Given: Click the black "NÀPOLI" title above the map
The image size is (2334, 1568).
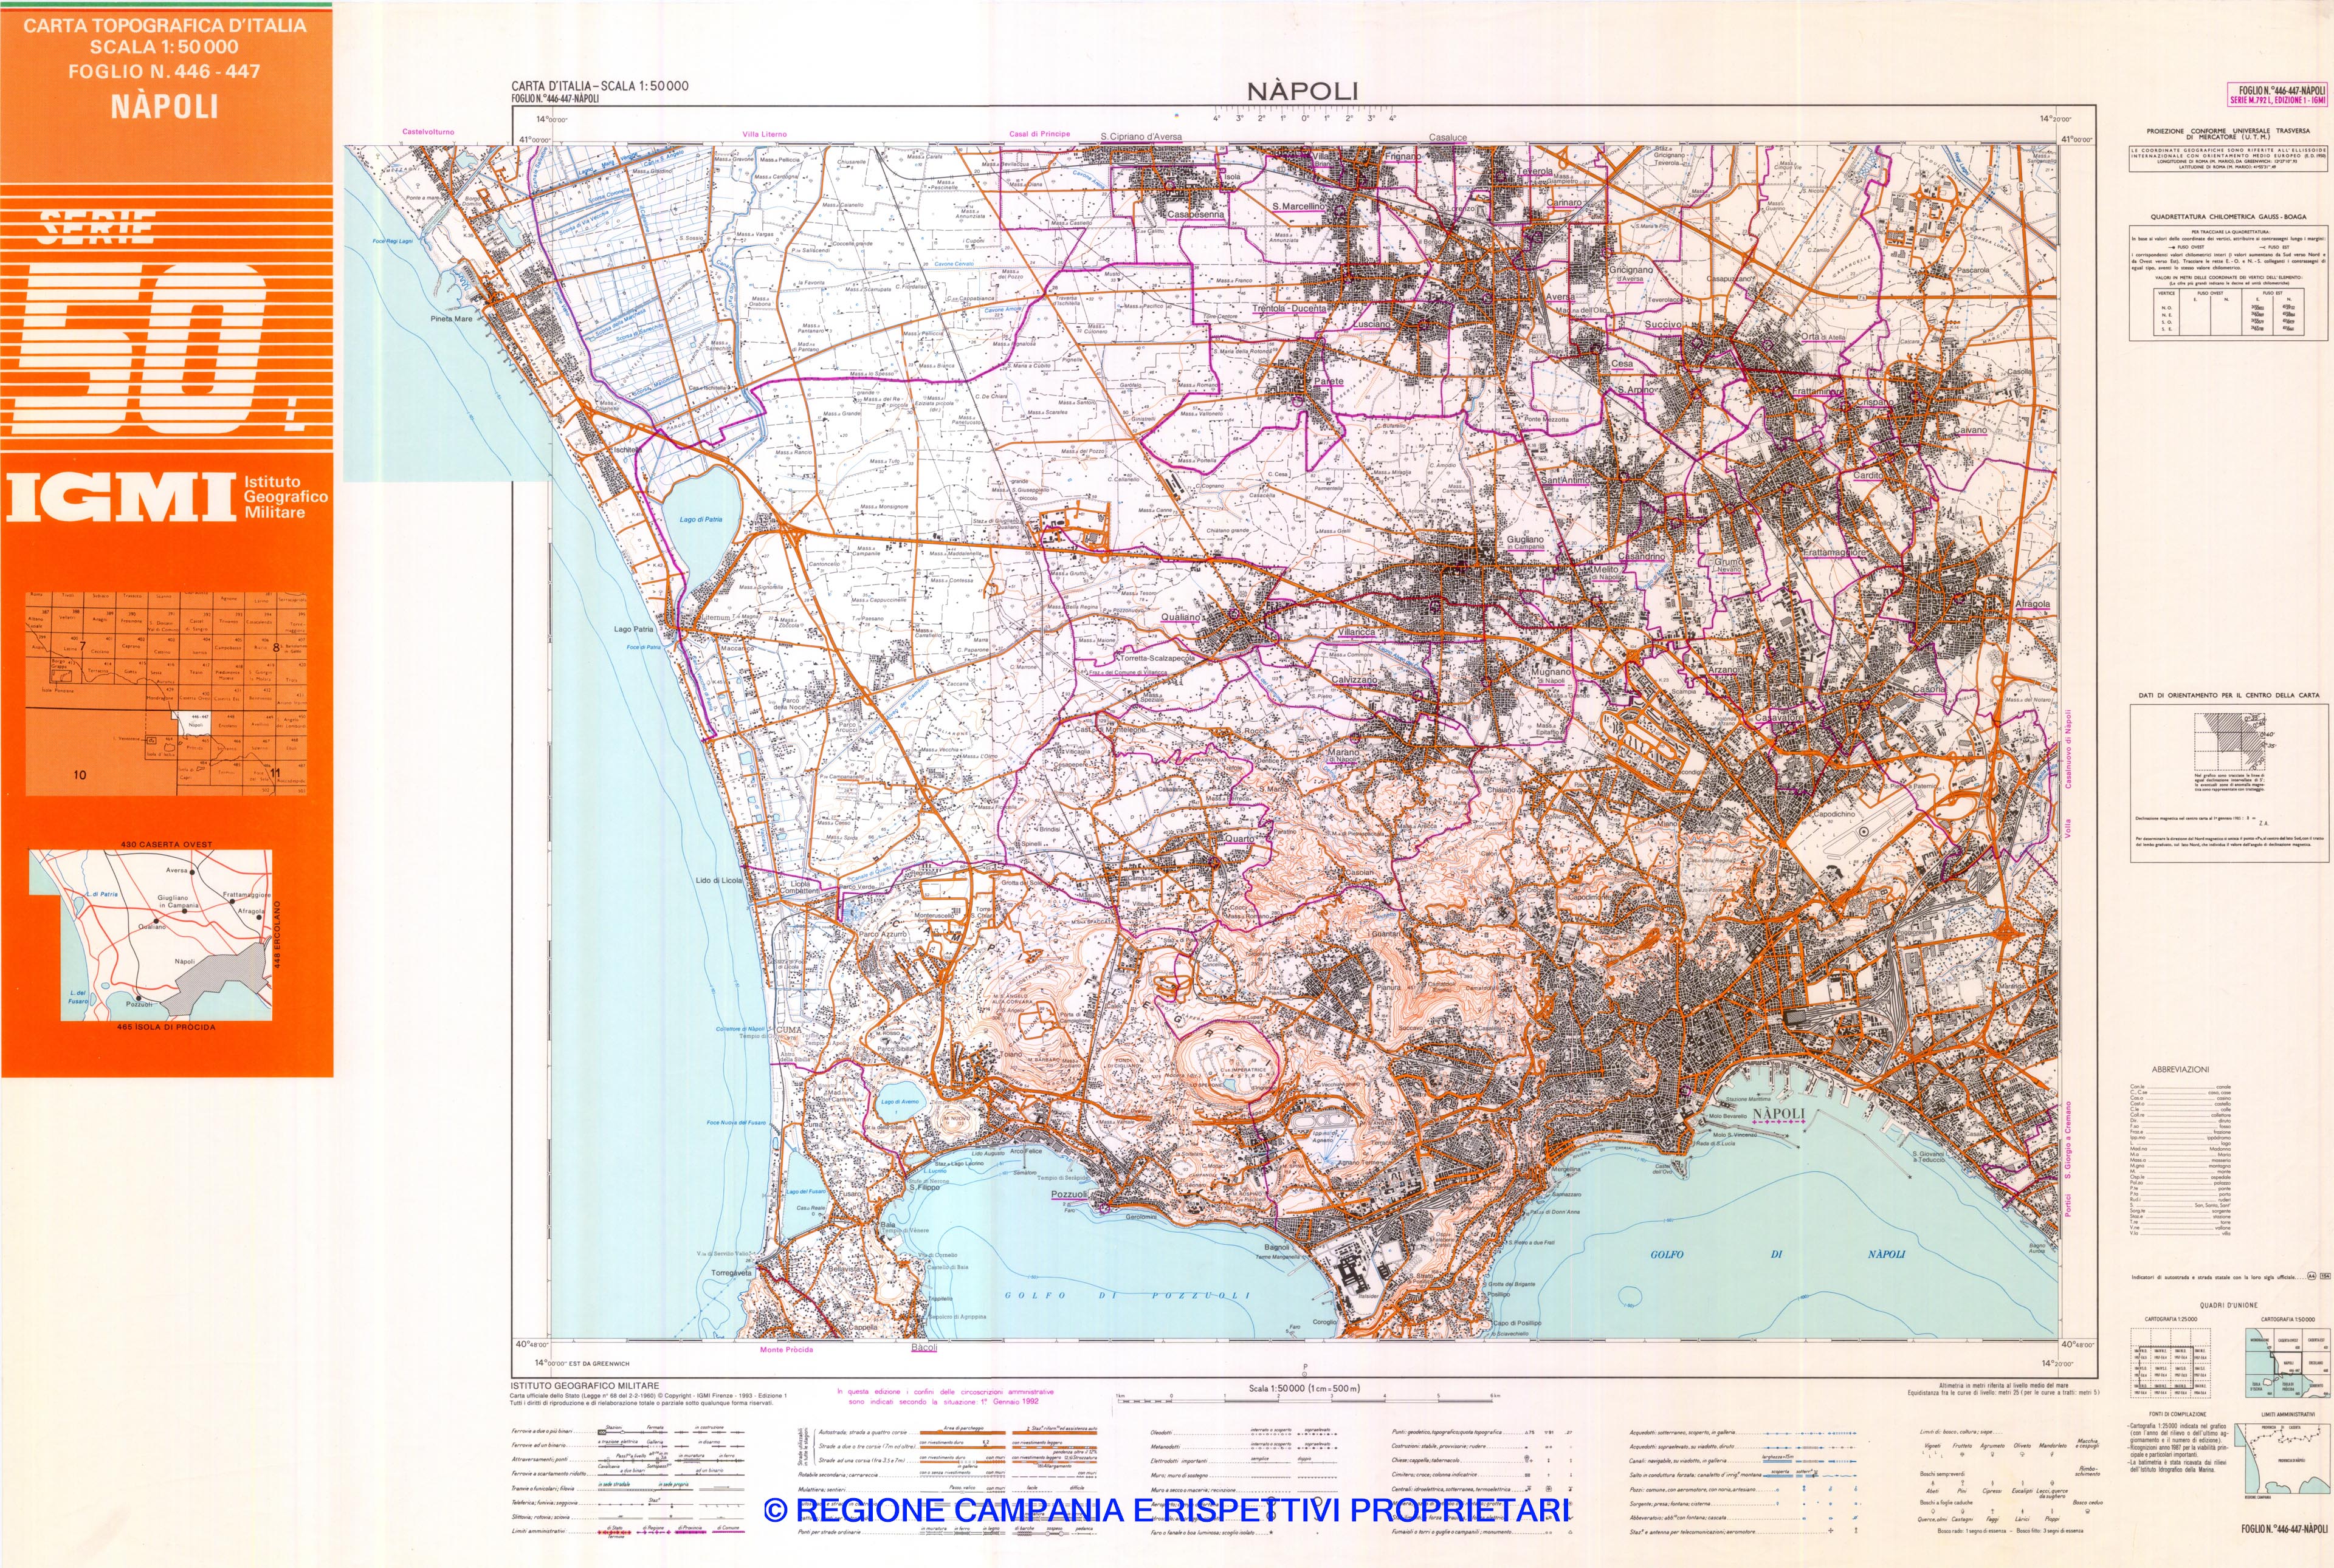Looking at the screenshot, I should [x=1303, y=90].
